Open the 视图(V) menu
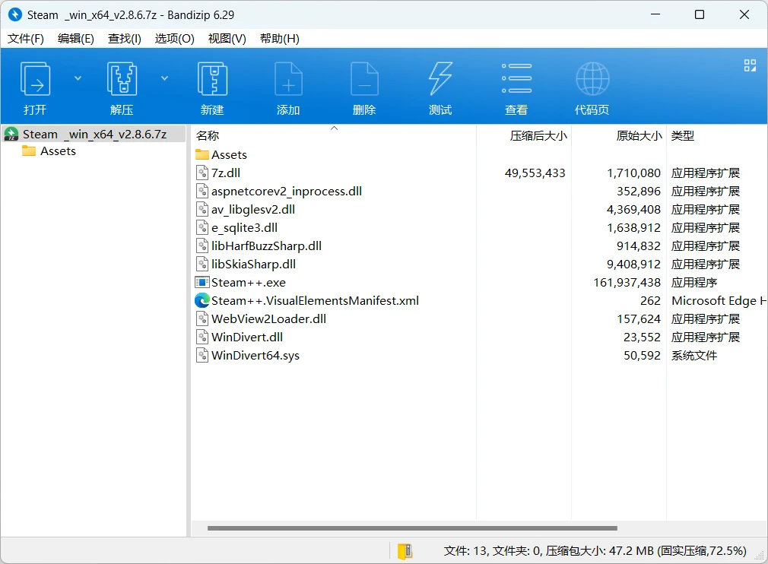Image resolution: width=768 pixels, height=564 pixels. [227, 39]
